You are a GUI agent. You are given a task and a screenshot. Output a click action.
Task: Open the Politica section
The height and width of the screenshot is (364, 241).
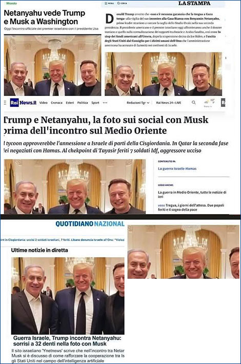point(83,103)
